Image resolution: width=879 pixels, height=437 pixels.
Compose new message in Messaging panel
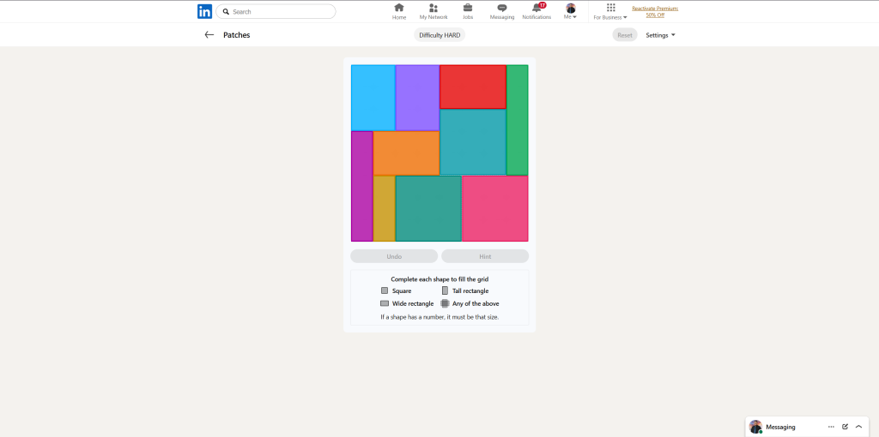pos(845,427)
